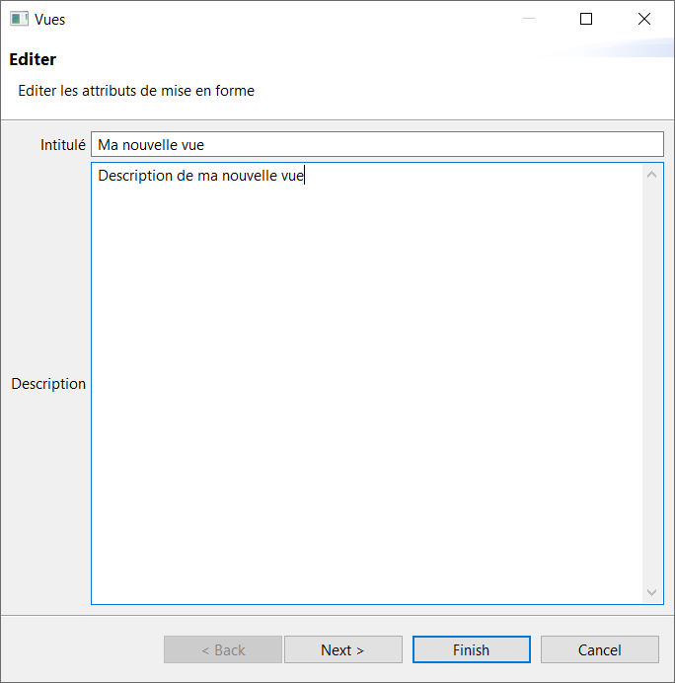
Task: Click "Editer les attributs de mise en forme" text
Action: [136, 91]
